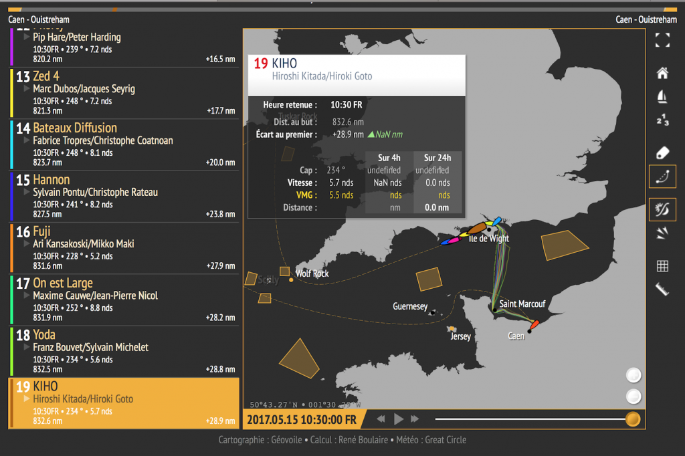Fast-forward the race replay
Viewport: 685px width, 456px height.
tap(415, 419)
